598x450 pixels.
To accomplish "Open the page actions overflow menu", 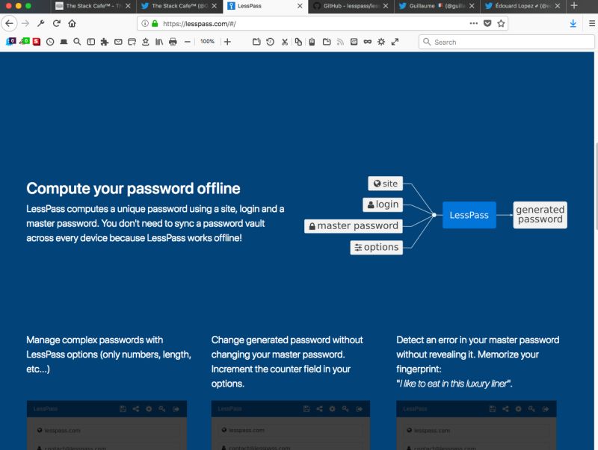I will (472, 23).
